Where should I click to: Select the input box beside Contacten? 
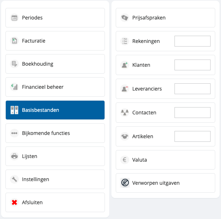tap(192, 113)
